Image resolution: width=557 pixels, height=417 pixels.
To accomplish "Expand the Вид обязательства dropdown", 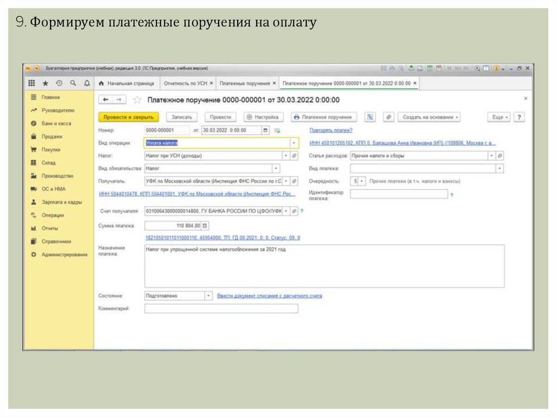I will (x=275, y=169).
